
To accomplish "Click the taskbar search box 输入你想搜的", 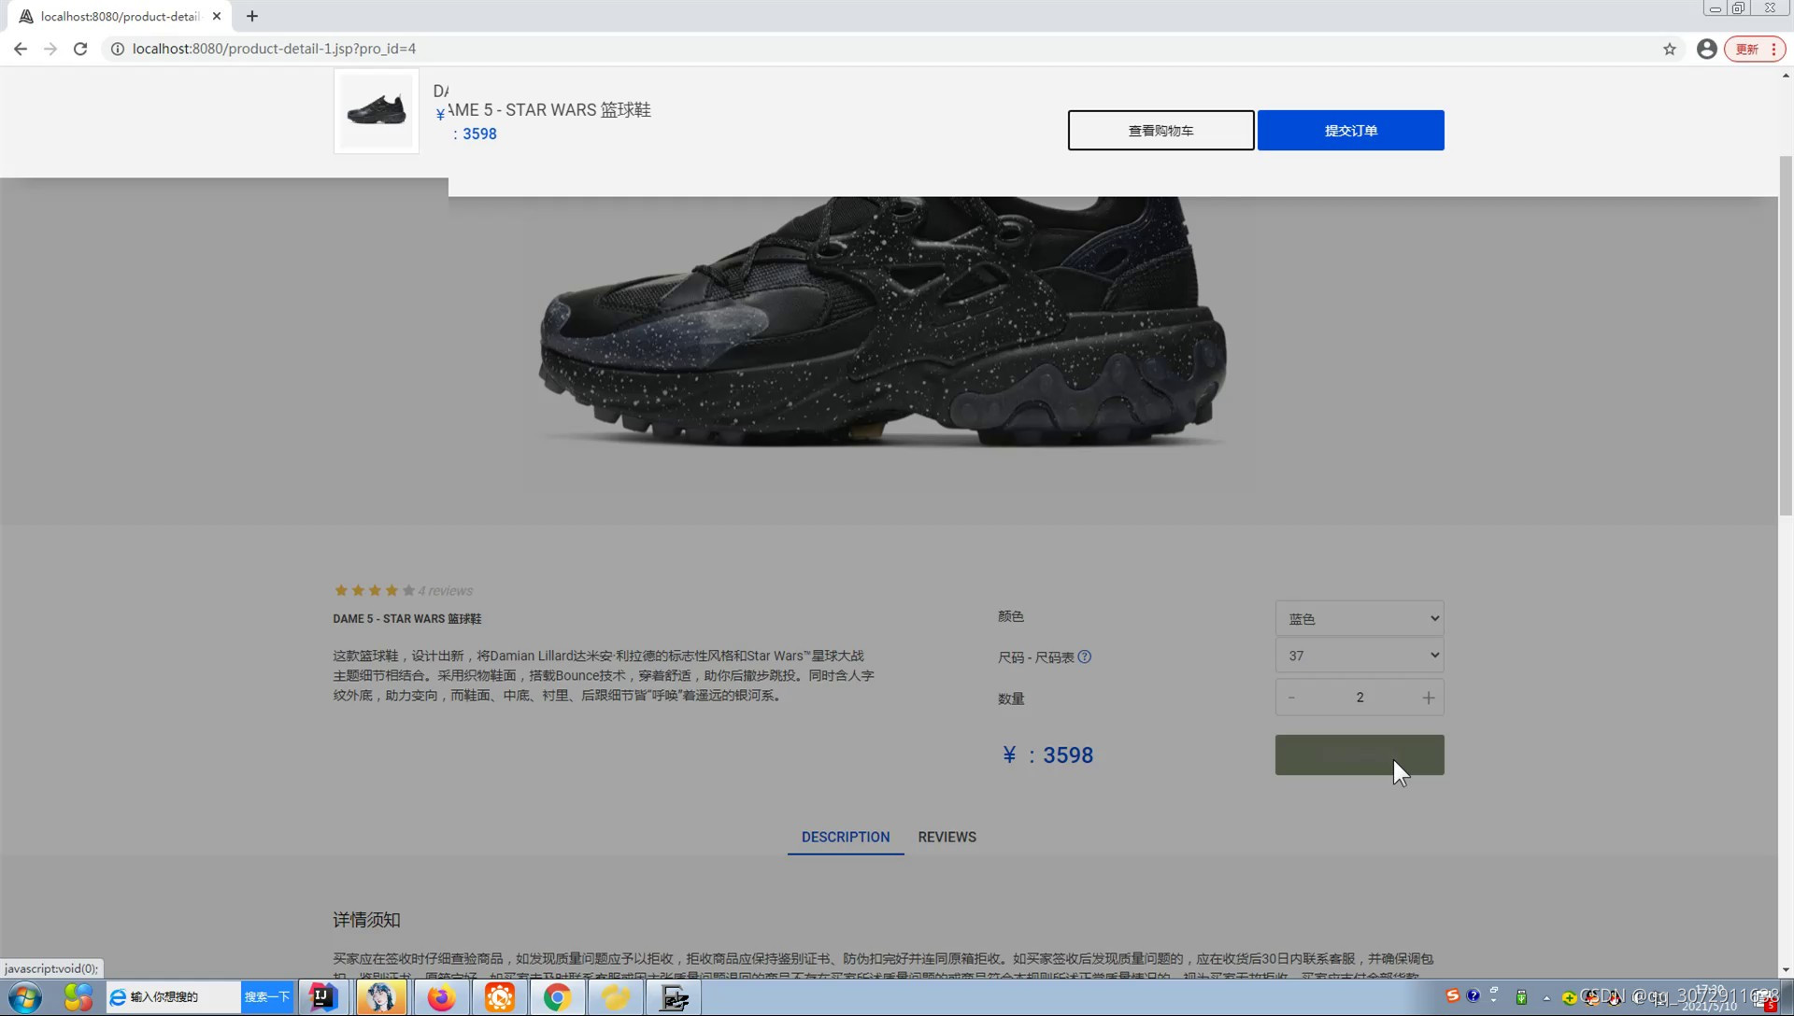I will [x=174, y=997].
